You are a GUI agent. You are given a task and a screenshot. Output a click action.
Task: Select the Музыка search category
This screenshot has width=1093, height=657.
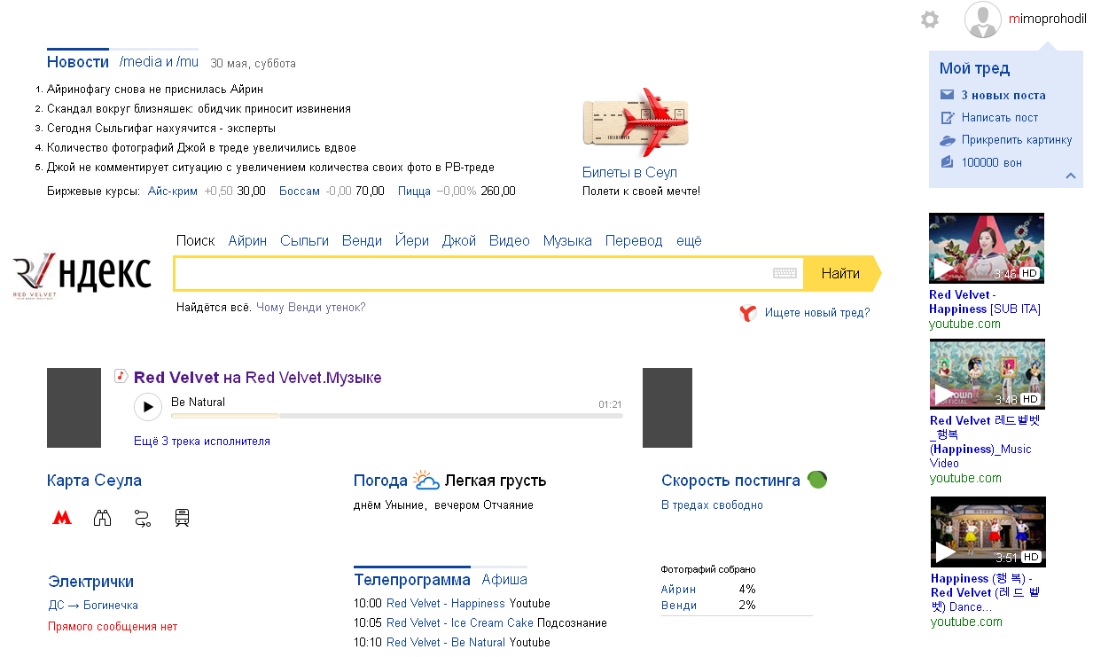coord(567,240)
